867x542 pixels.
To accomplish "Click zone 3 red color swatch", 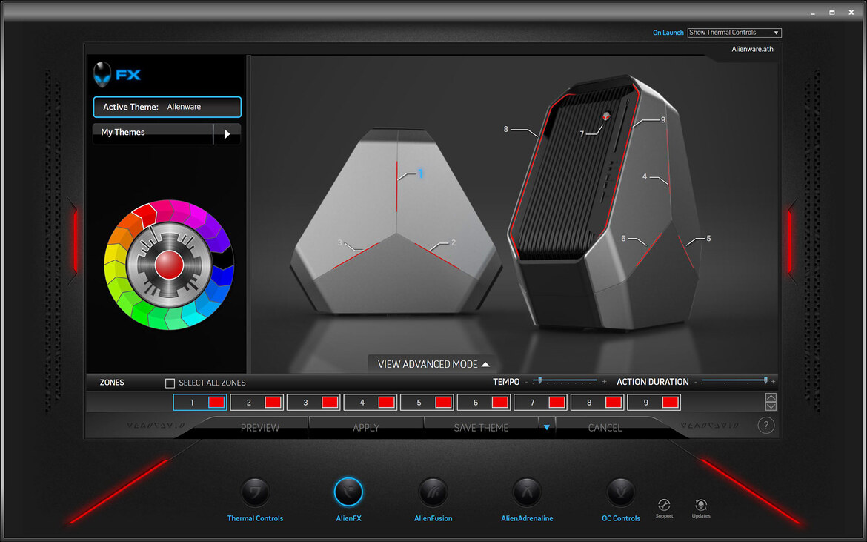I will [330, 402].
